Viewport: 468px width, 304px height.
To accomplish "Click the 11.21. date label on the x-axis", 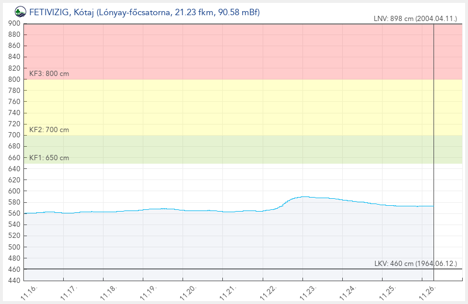I will pyautogui.click(x=228, y=292).
